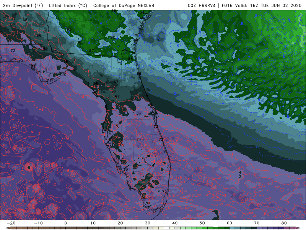Click the left arrow end of color bar
The image size is (306, 230).
coord(8,228)
